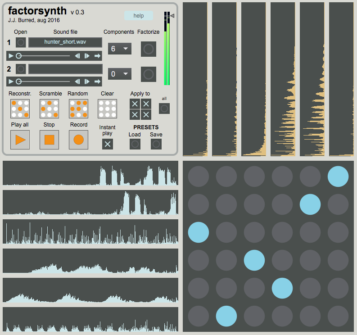Step forward in sound file 2
Image resolution: width=357 pixels, height=335 pixels.
[87, 81]
